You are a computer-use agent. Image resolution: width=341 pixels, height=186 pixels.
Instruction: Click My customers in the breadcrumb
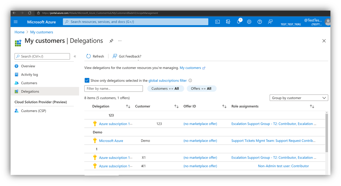42,32
